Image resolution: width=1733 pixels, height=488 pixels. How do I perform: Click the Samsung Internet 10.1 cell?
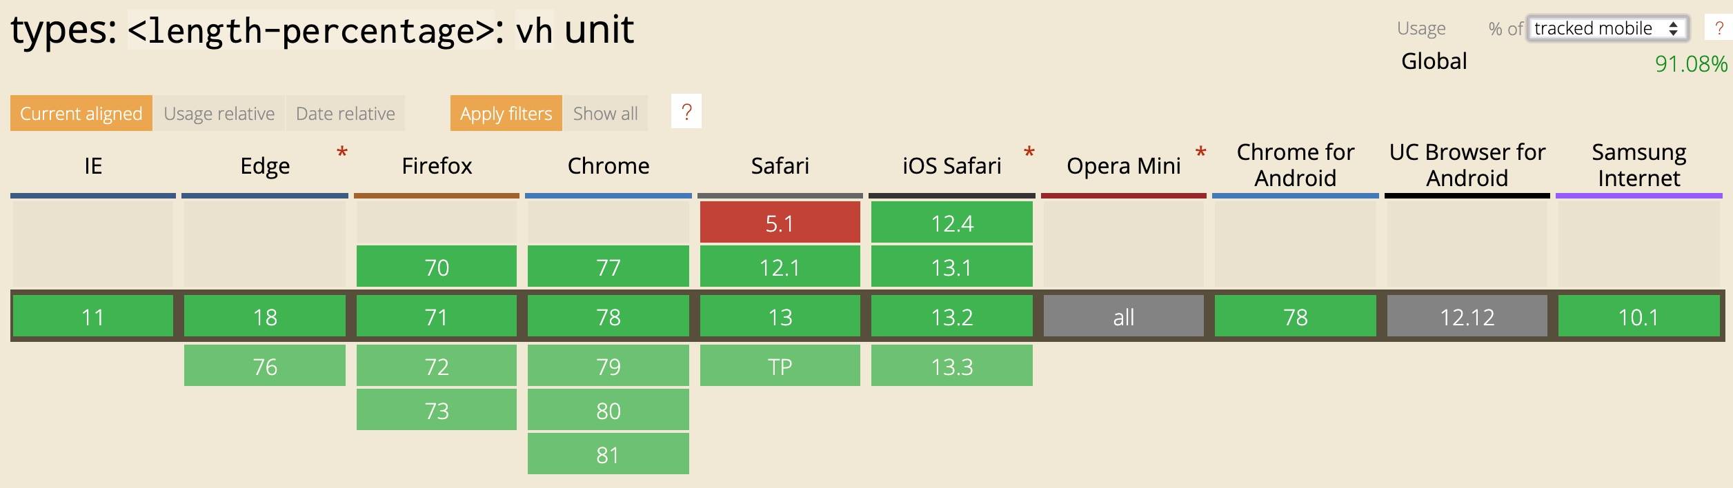1638,316
